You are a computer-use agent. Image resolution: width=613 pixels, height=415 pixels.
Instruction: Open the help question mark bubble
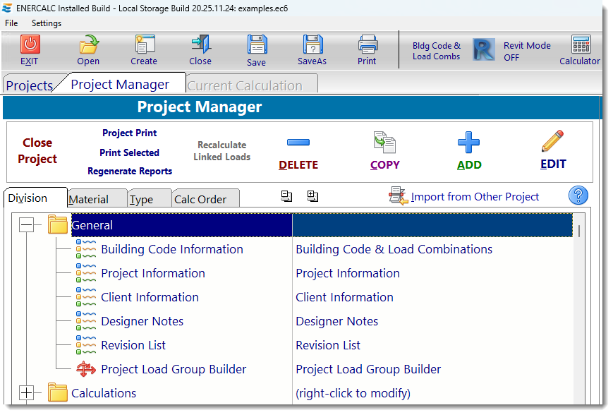[578, 196]
